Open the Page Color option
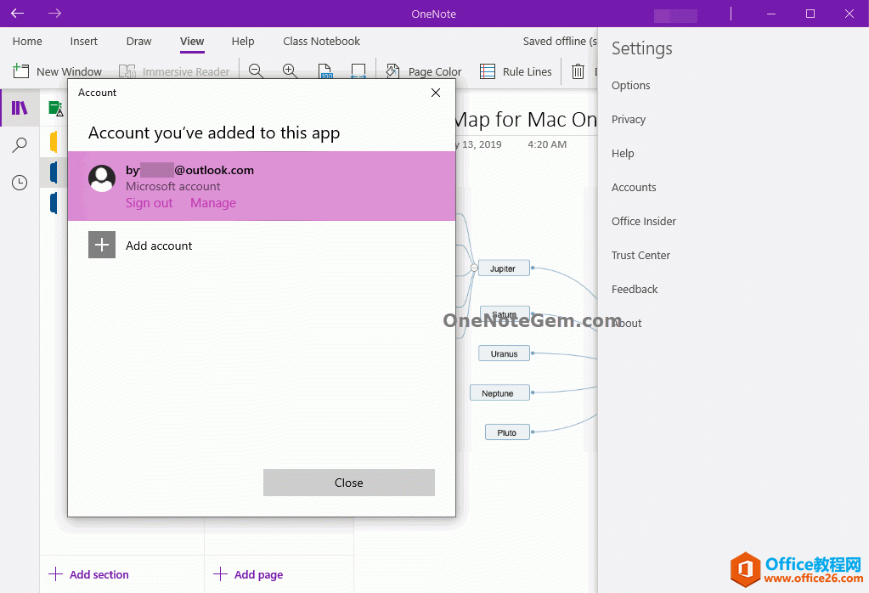The image size is (869, 593). pyautogui.click(x=423, y=71)
